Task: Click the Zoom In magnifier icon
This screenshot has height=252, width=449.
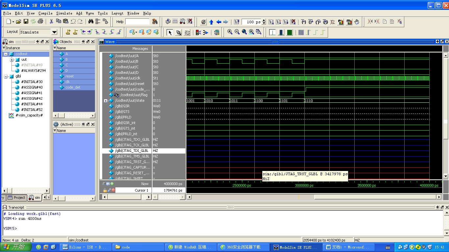Action: [230, 32]
